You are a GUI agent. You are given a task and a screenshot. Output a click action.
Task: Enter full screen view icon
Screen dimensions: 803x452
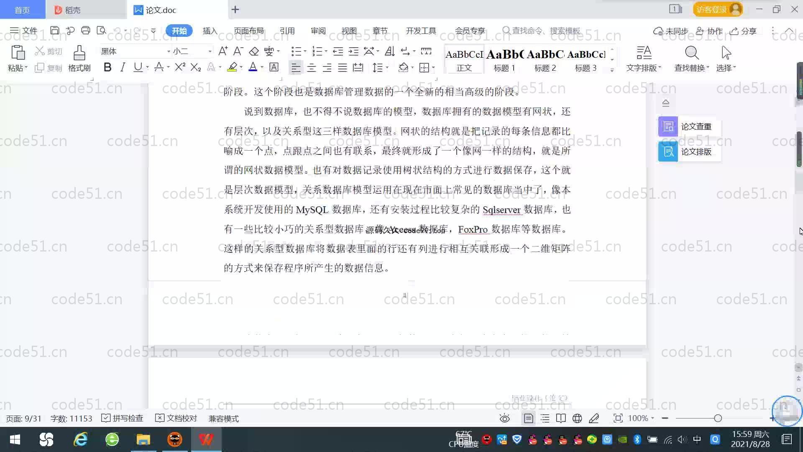click(x=618, y=418)
